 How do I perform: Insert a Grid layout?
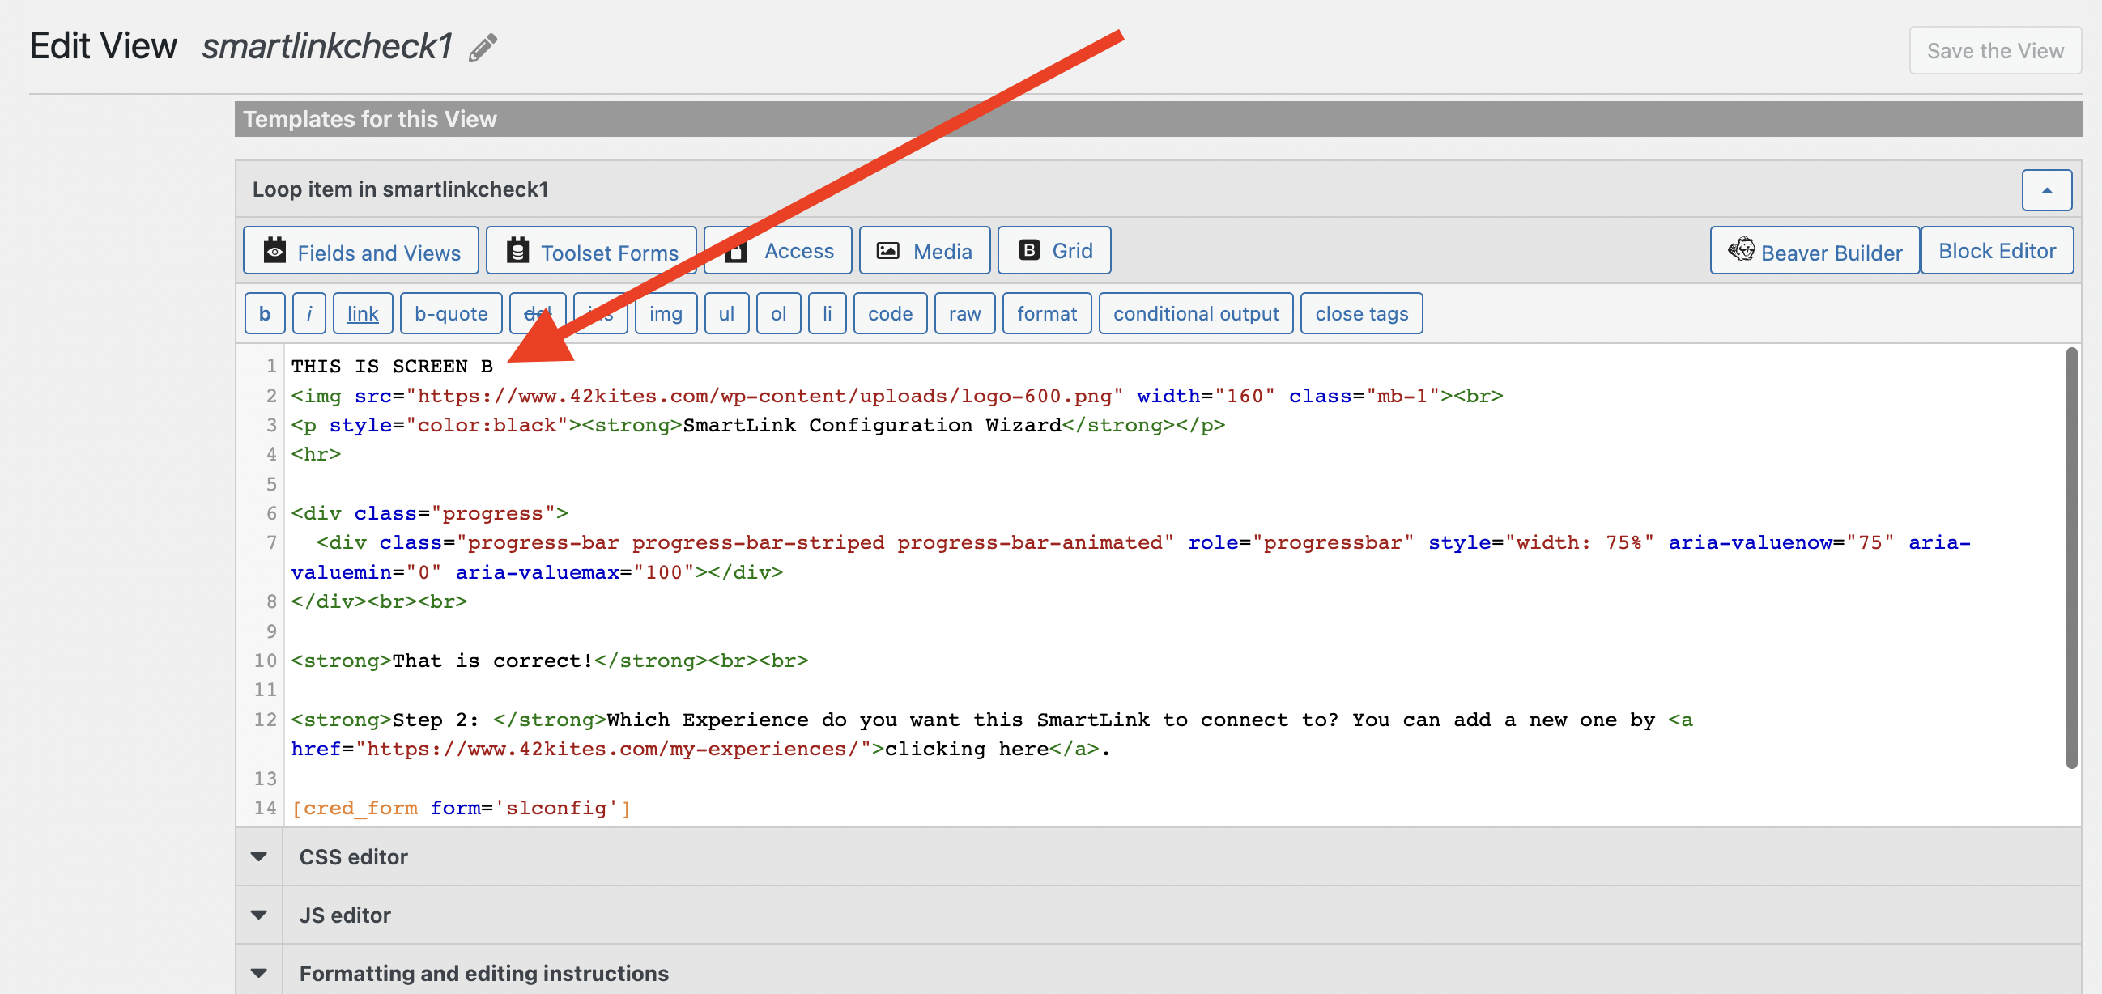(x=1054, y=251)
